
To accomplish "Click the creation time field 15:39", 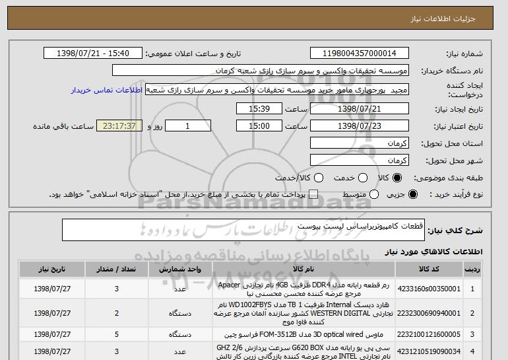I will click(259, 108).
